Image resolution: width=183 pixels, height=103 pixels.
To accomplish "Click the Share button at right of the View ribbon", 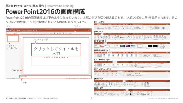I will coord(168,90).
